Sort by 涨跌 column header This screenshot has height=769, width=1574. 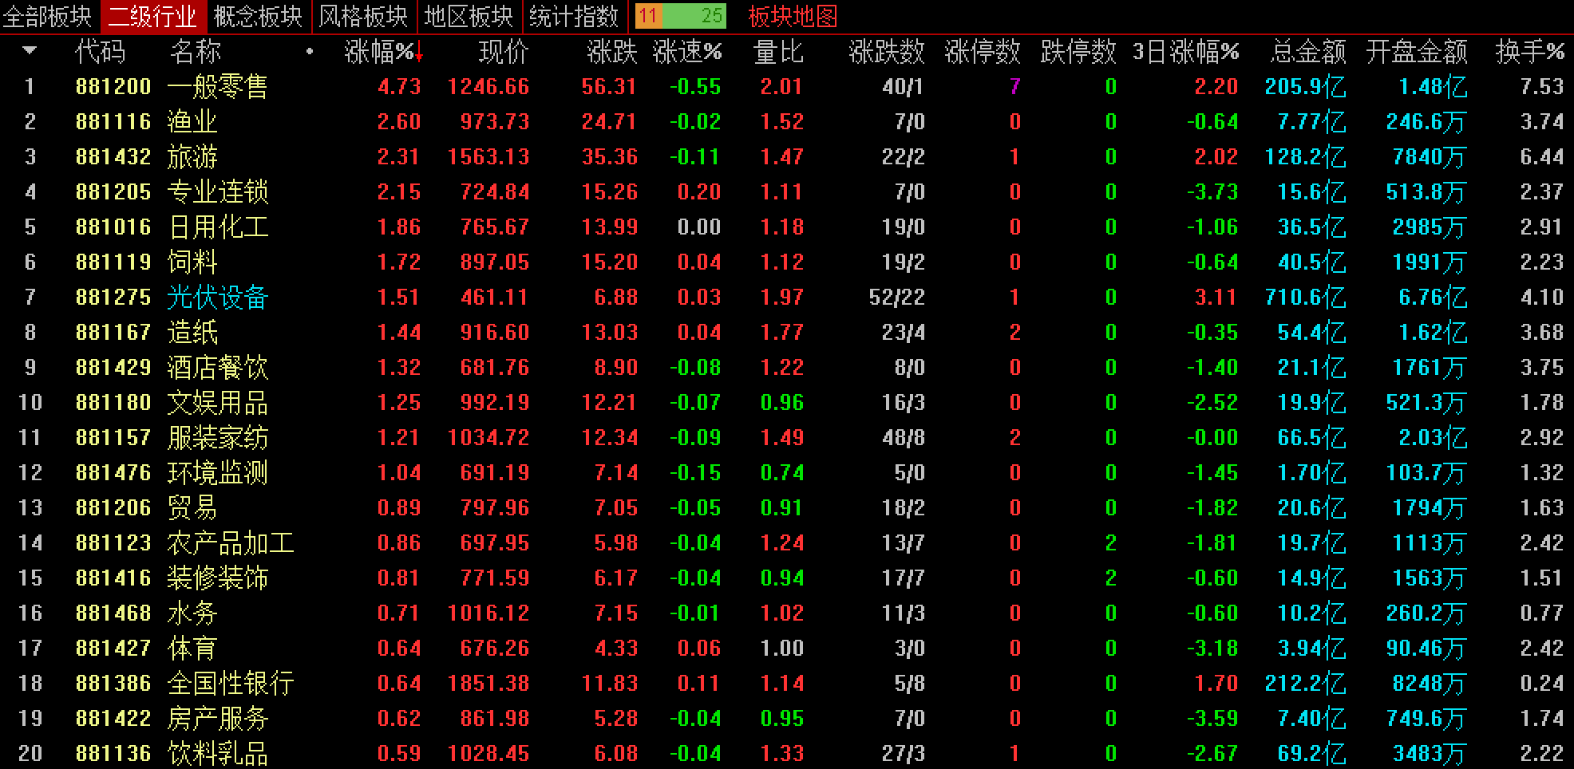612,52
